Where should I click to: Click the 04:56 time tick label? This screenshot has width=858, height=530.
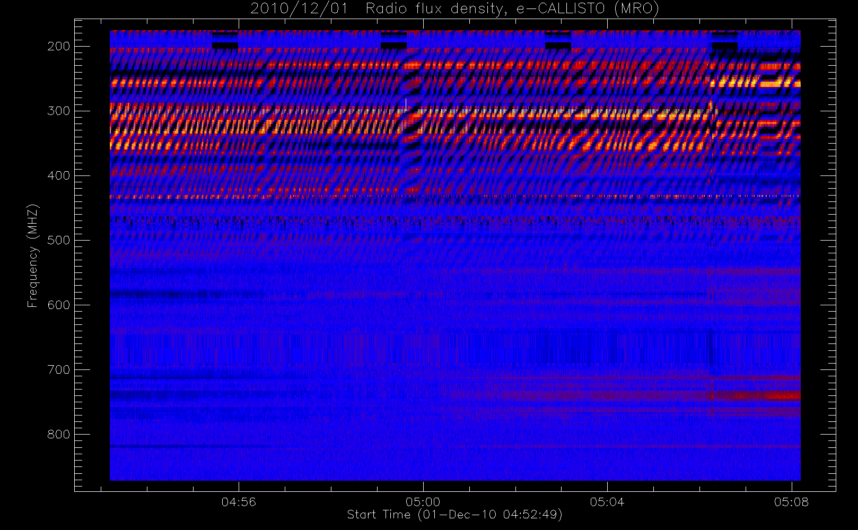(x=239, y=501)
